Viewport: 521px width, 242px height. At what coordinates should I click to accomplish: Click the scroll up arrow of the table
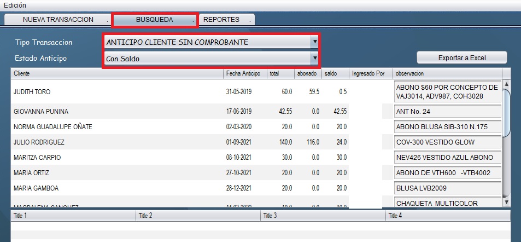tap(506, 84)
